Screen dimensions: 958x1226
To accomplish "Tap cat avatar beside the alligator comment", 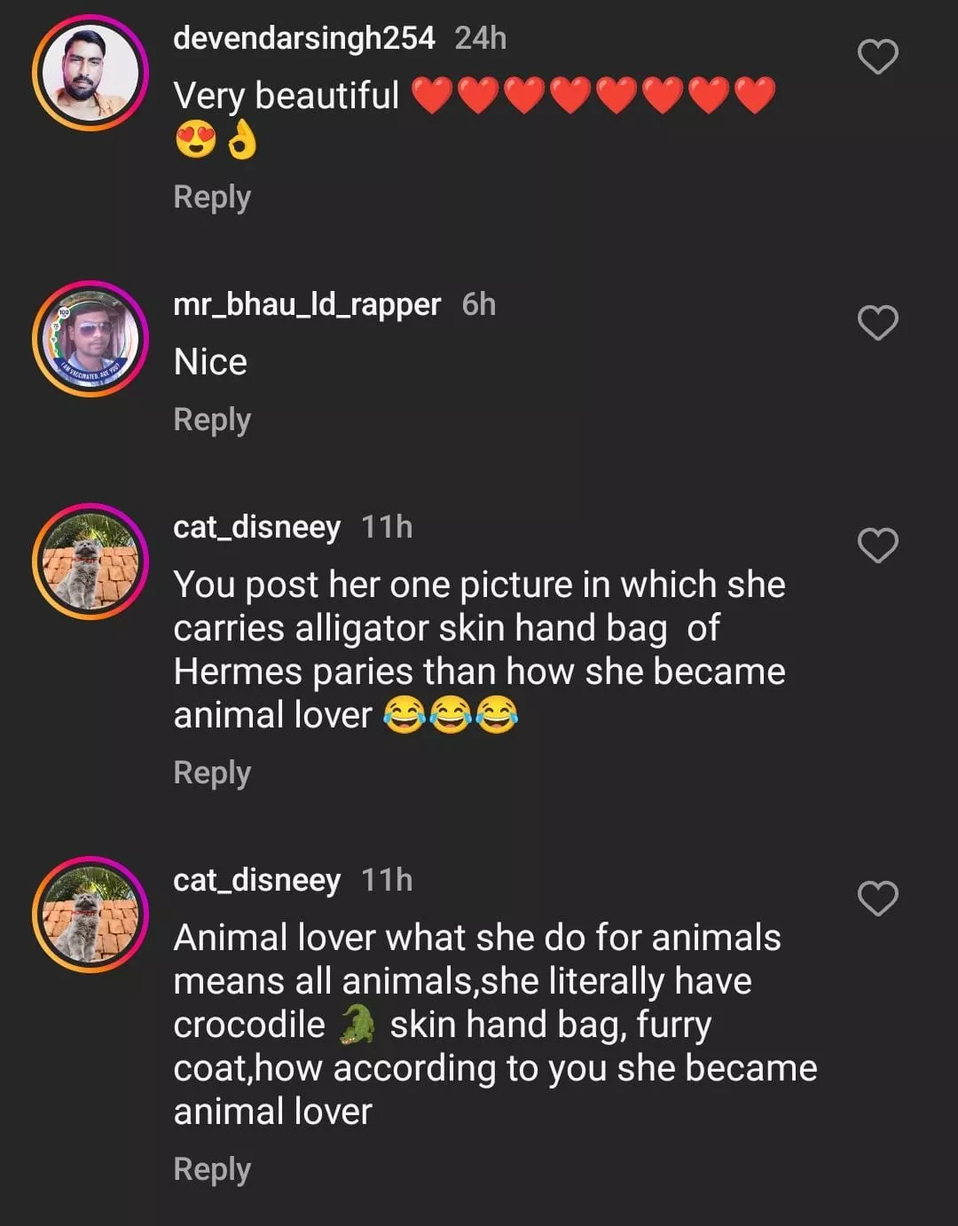I will click(90, 562).
